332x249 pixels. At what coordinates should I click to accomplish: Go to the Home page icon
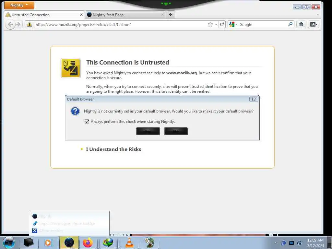301,25
